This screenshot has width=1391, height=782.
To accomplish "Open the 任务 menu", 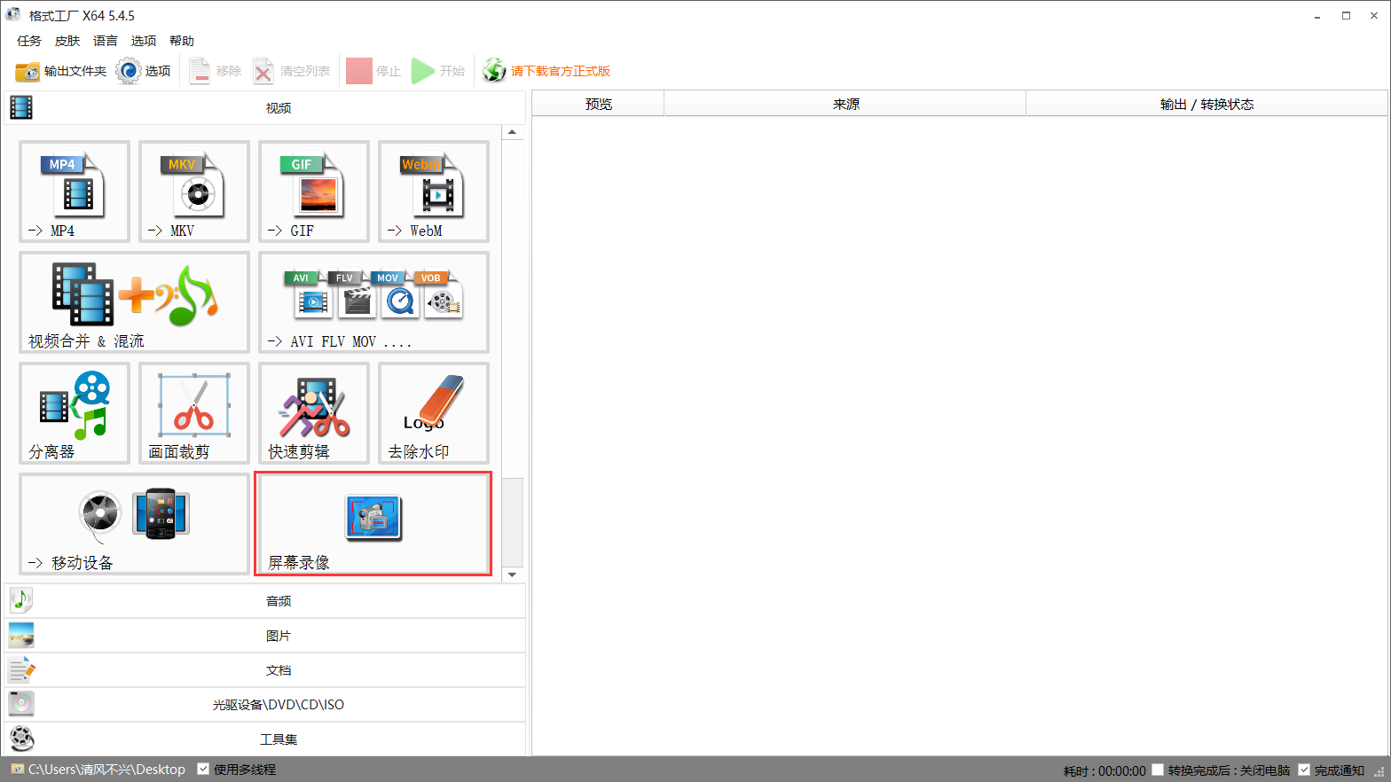I will coord(29,41).
